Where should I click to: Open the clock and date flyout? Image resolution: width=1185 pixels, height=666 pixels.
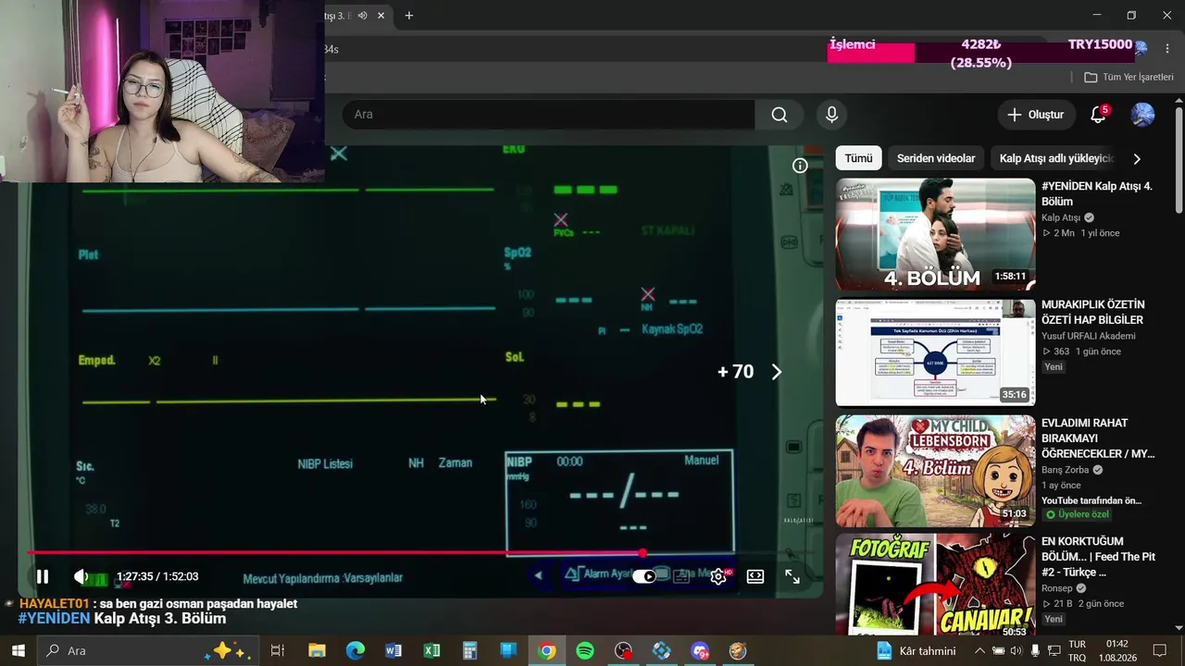pos(1116,650)
